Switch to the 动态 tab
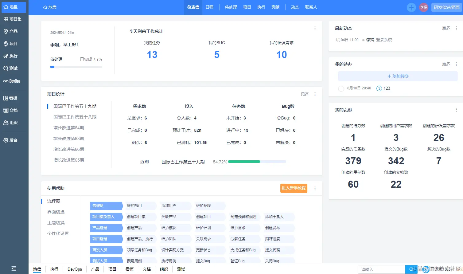 (x=295, y=7)
